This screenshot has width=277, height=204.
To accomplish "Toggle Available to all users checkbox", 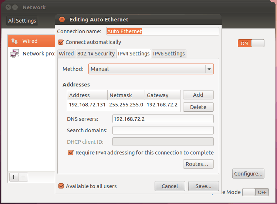I will (x=61, y=186).
